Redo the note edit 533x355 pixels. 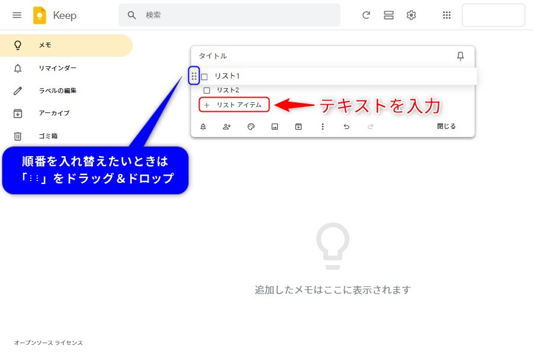370,127
